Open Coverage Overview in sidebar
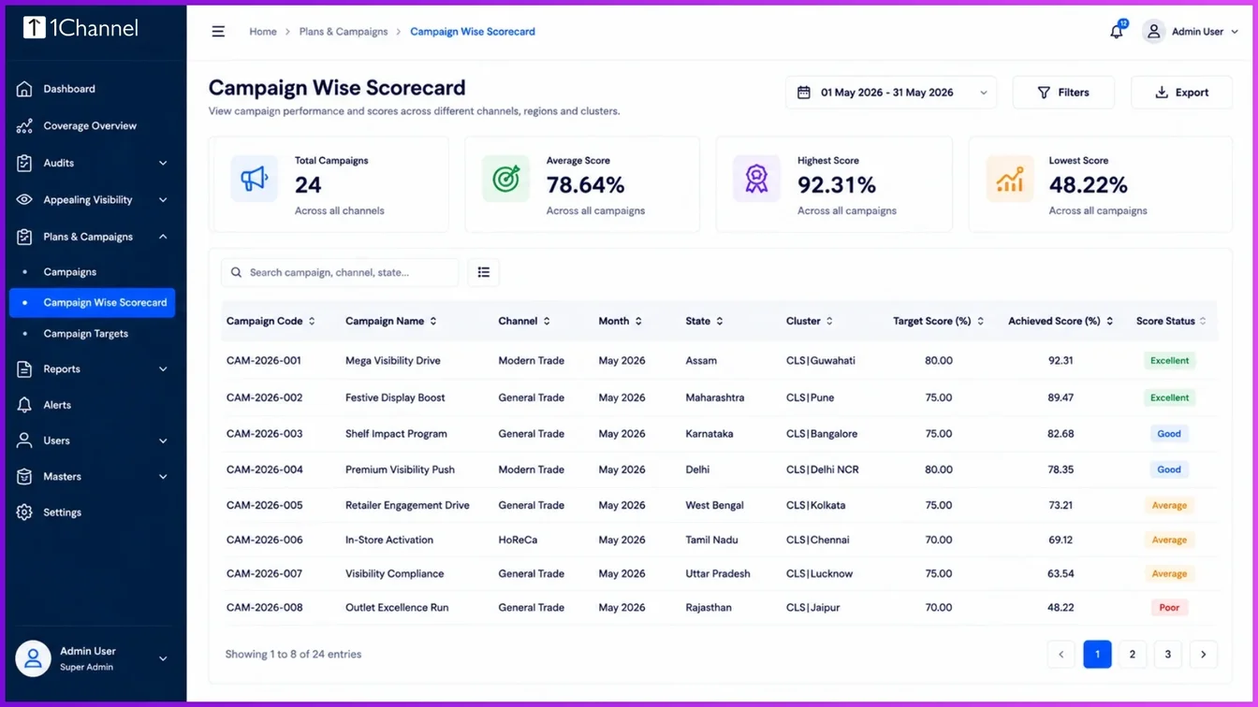The height and width of the screenshot is (707, 1258). [92, 125]
